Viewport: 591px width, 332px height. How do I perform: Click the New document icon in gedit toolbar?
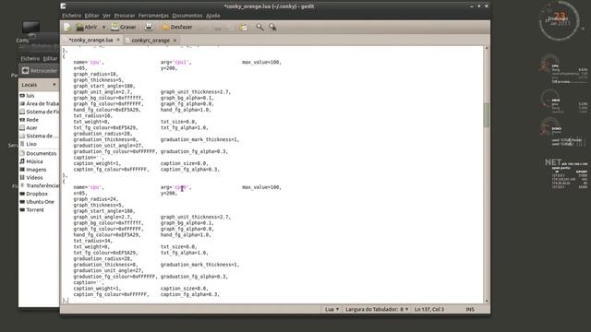coord(67,27)
